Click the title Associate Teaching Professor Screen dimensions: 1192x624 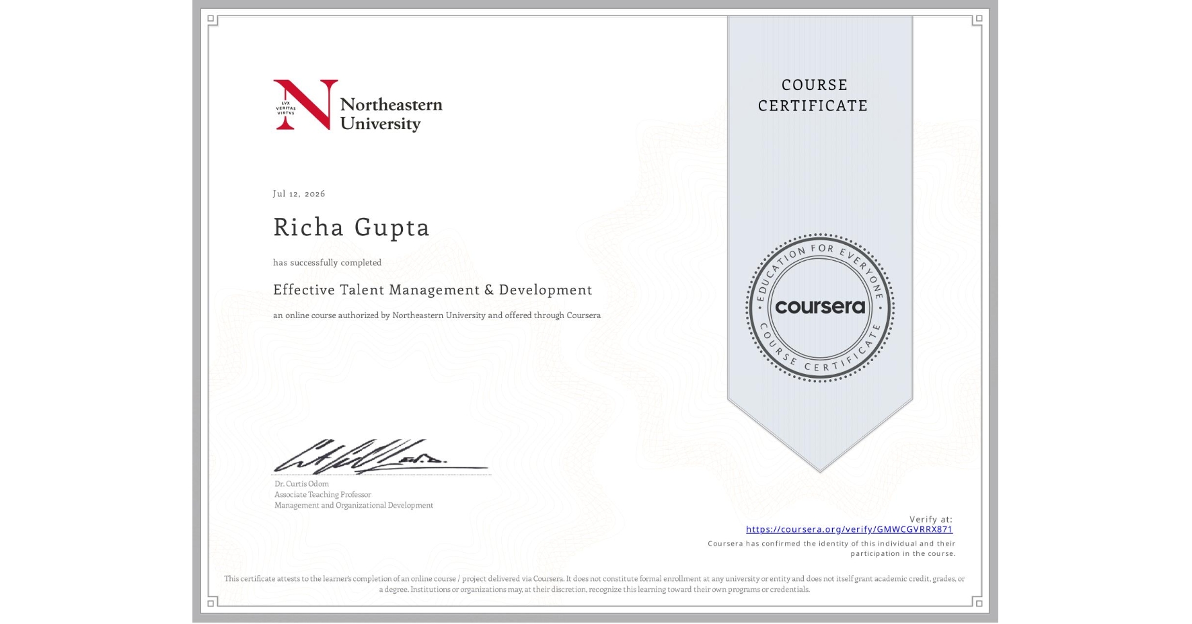point(322,495)
